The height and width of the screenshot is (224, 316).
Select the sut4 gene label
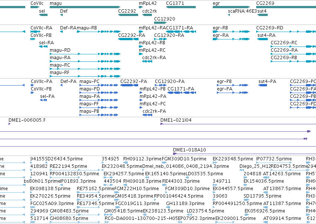tap(262, 11)
